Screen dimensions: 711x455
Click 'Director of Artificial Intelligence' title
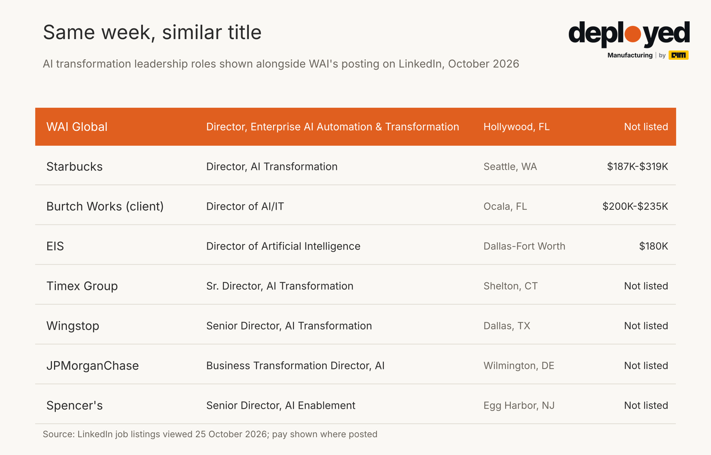tap(283, 246)
